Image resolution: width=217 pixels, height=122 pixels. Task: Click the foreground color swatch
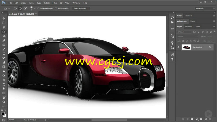3,114
